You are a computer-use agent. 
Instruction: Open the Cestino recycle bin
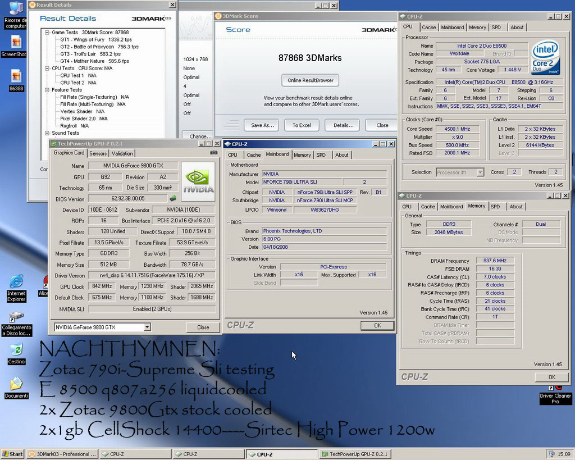[16, 354]
